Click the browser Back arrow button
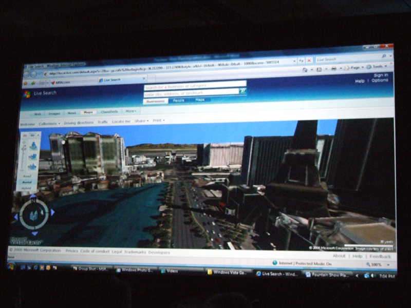411x308 pixels. 26,74
